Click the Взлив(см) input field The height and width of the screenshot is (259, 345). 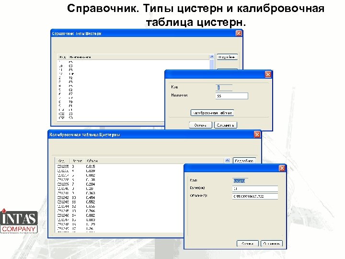(x=255, y=188)
